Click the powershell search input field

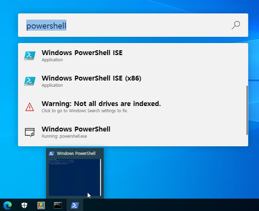click(x=133, y=25)
